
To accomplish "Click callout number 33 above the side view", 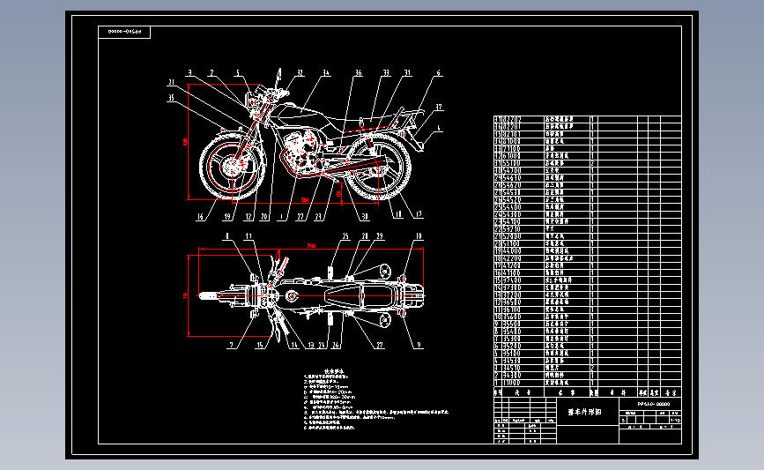I will pyautogui.click(x=386, y=72).
